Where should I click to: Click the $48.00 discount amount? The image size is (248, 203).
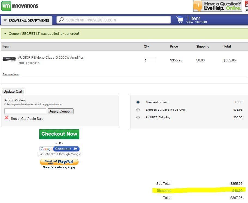pos(237,191)
